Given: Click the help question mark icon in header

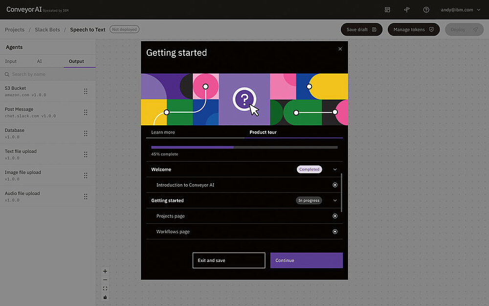Looking at the screenshot, I should 426,10.
